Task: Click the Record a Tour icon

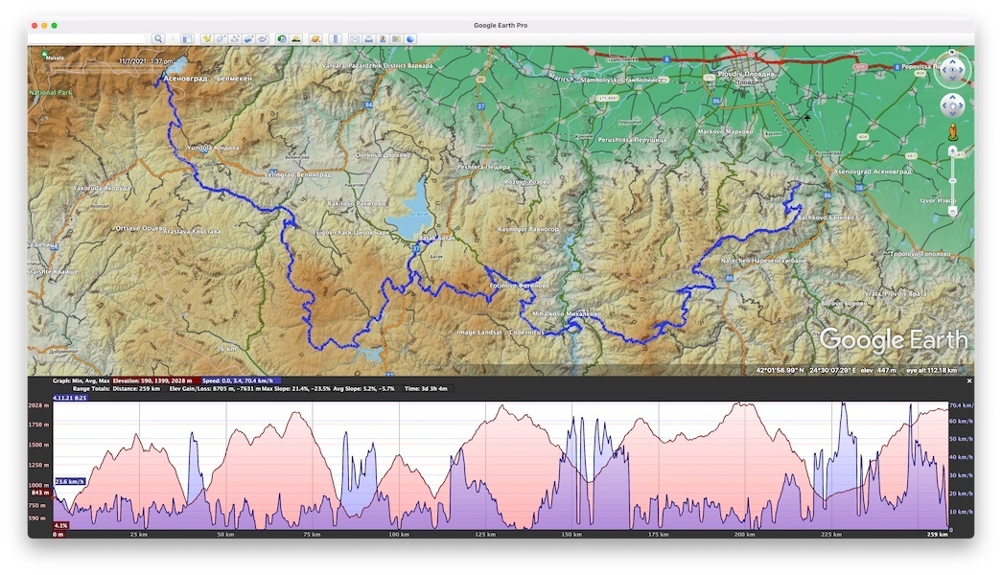Action: (263, 39)
